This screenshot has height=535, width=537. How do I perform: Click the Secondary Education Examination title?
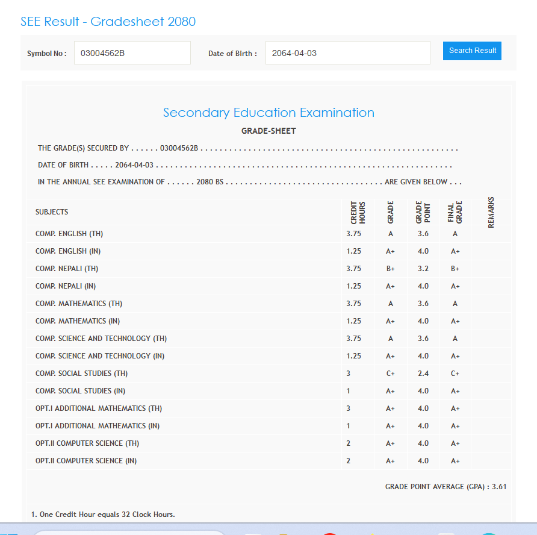tap(268, 113)
